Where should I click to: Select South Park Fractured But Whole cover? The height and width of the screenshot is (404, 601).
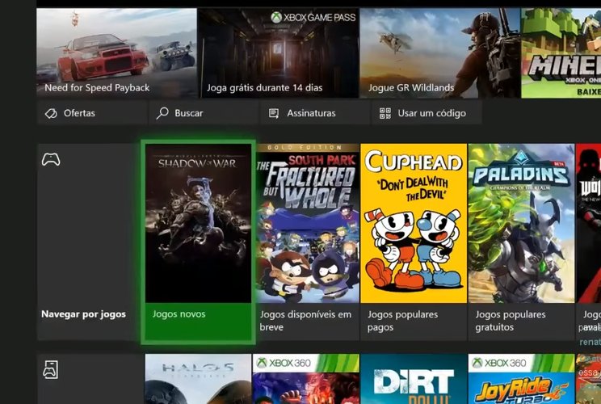(x=308, y=223)
